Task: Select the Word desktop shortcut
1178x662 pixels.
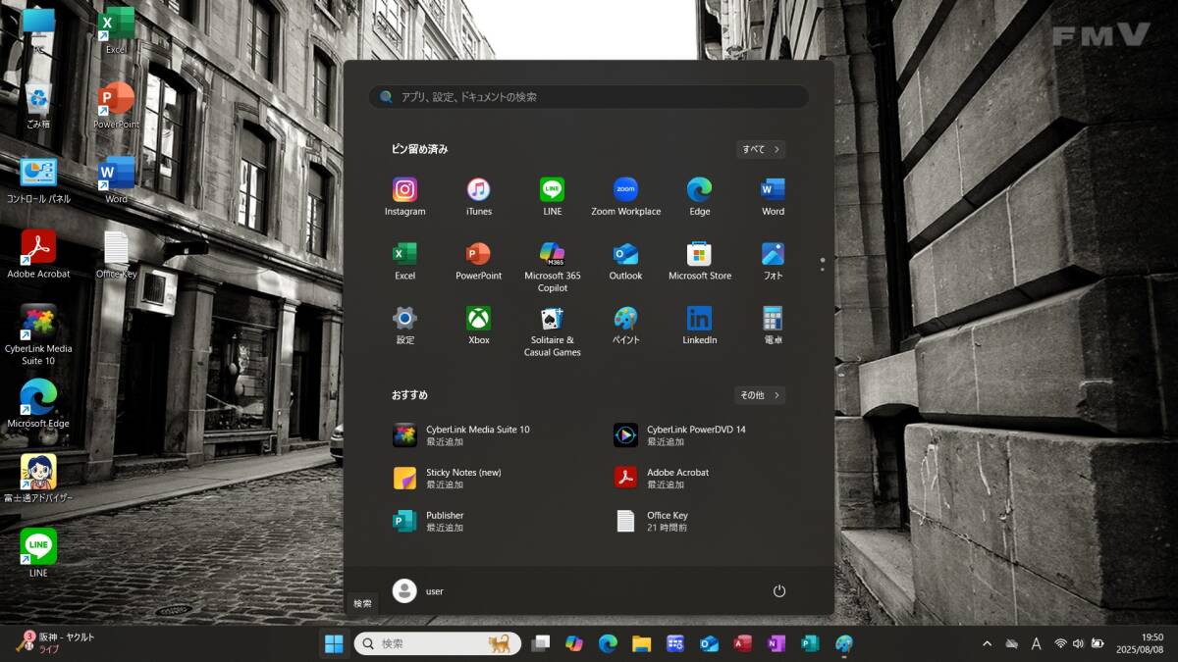Action: [116, 180]
